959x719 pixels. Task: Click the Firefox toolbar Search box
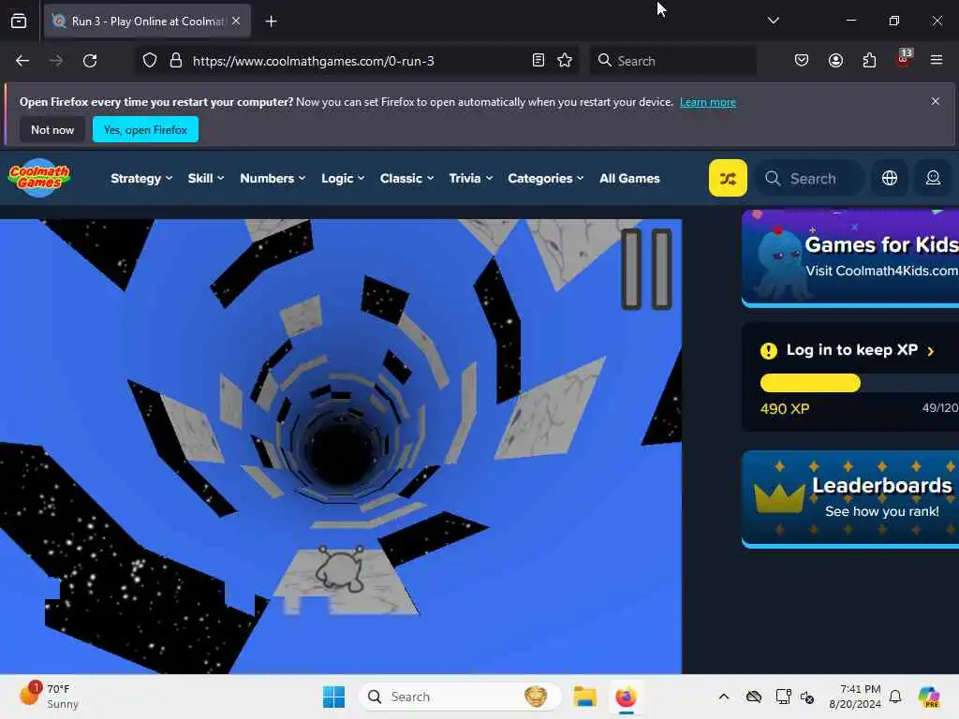point(672,61)
